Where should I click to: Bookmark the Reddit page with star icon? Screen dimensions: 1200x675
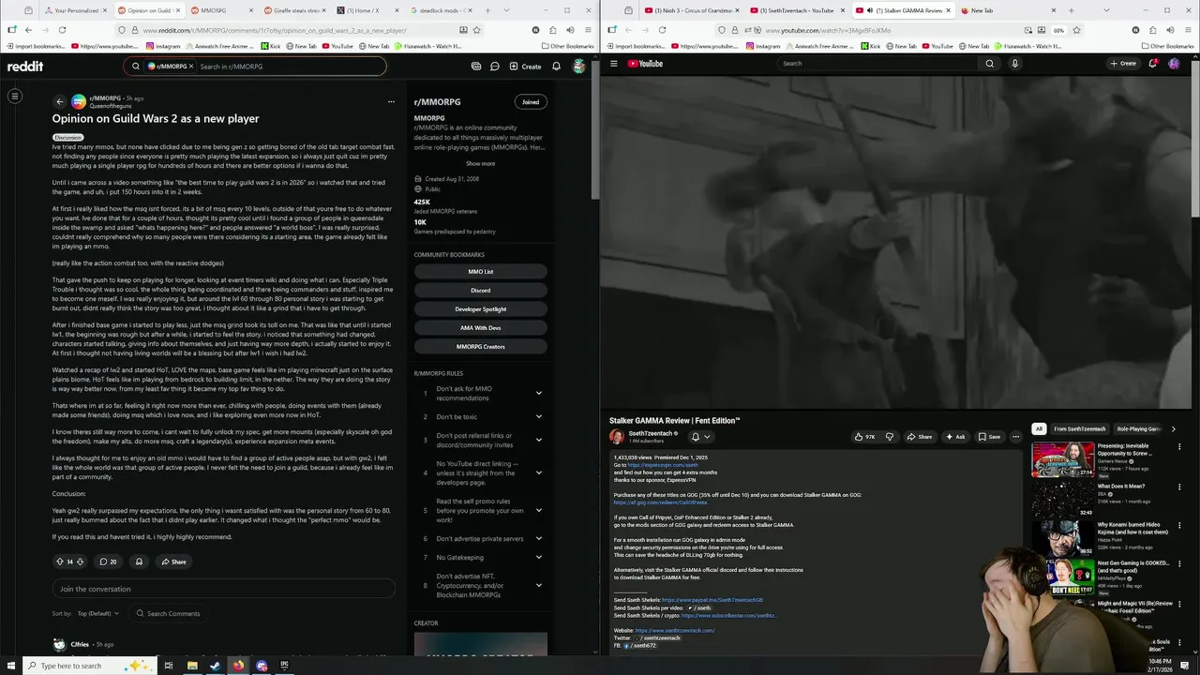pos(476,30)
